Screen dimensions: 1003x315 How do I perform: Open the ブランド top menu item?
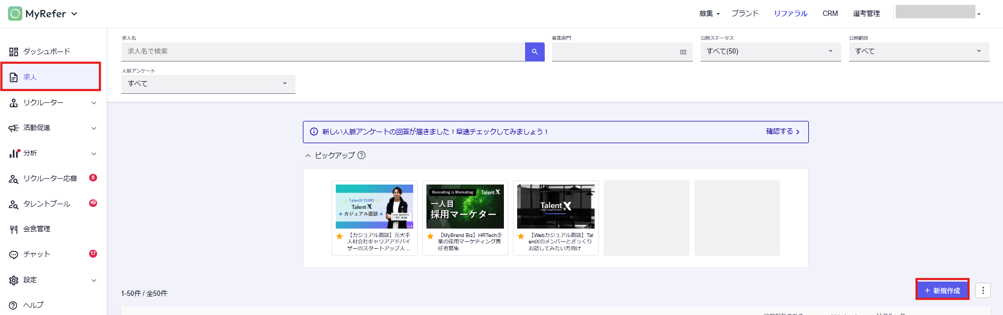[745, 14]
